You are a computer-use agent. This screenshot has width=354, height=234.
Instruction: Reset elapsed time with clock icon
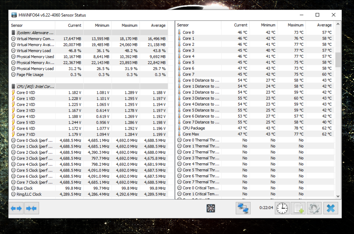coord(282,208)
